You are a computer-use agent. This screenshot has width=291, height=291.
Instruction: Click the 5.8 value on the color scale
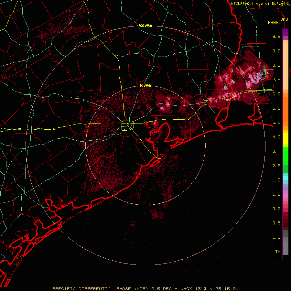[x=276, y=108]
